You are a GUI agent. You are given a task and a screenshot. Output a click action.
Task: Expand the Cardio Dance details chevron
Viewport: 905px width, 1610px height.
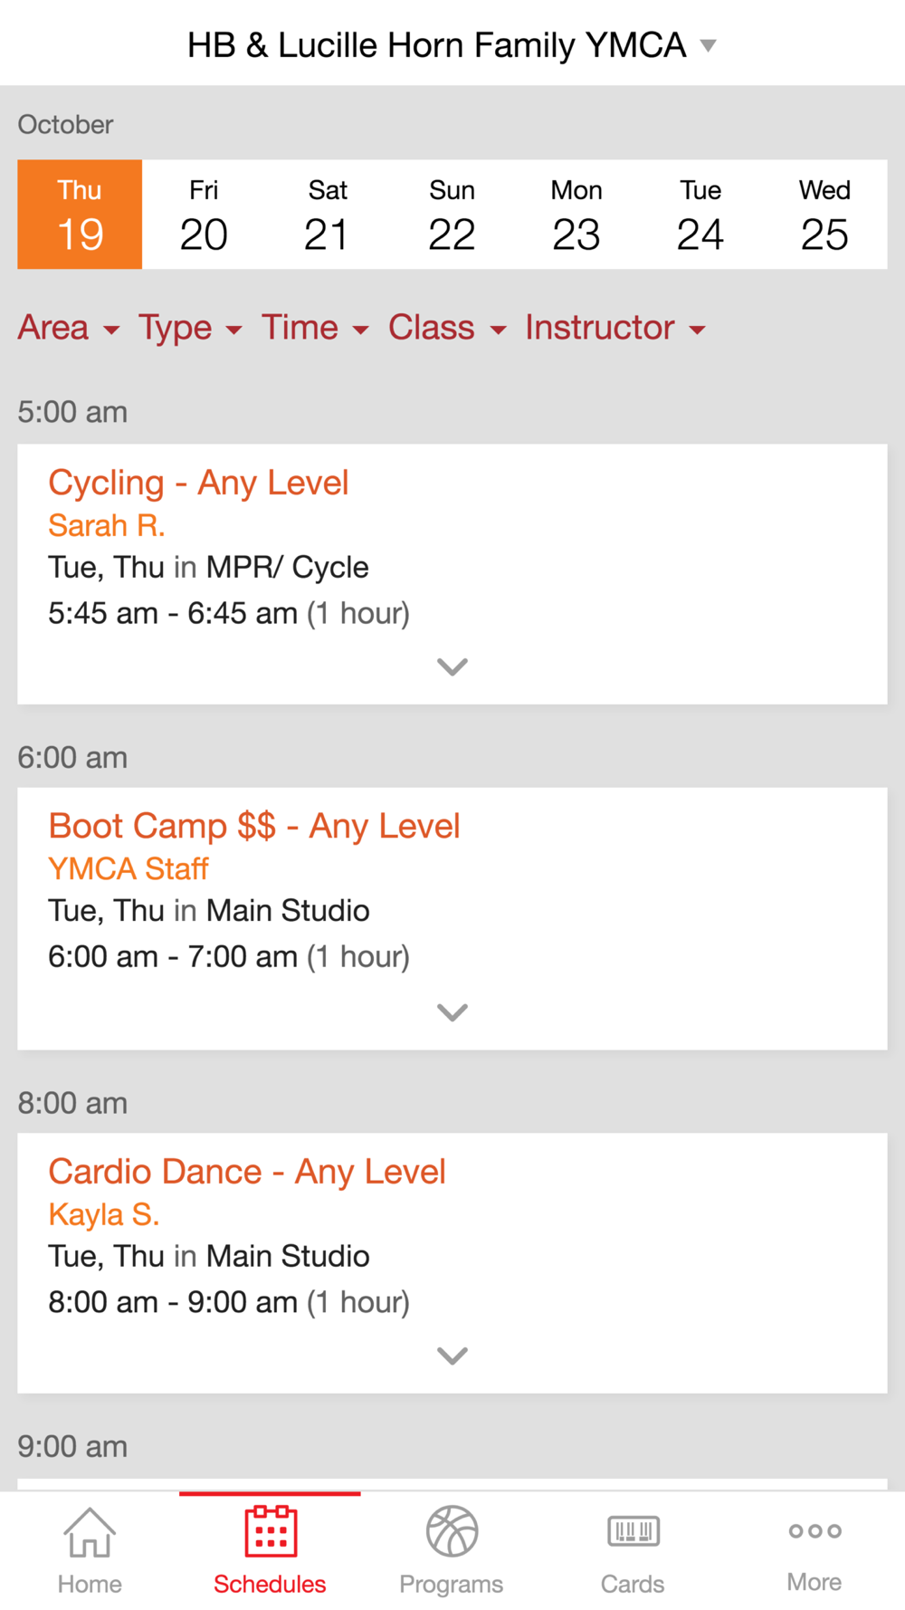point(452,1356)
